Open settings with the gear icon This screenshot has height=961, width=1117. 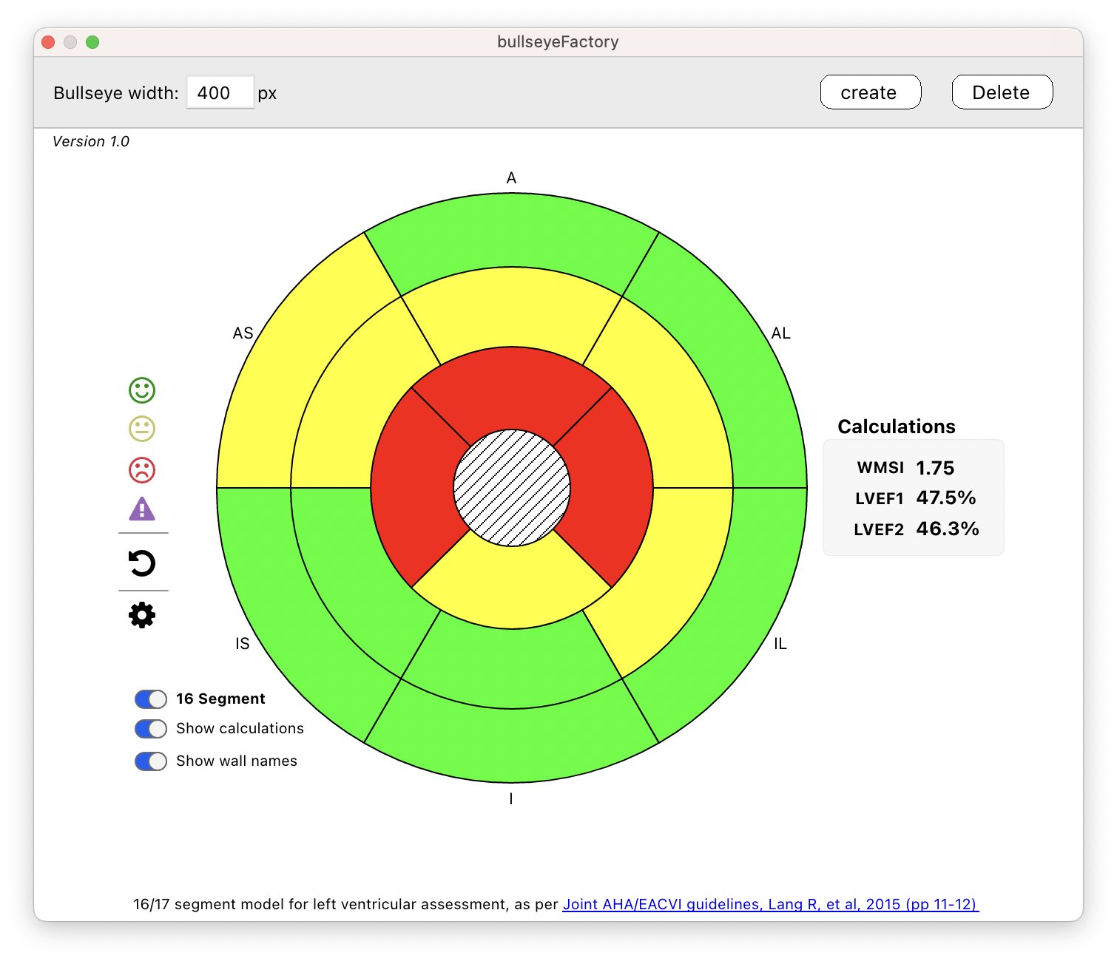tap(142, 615)
